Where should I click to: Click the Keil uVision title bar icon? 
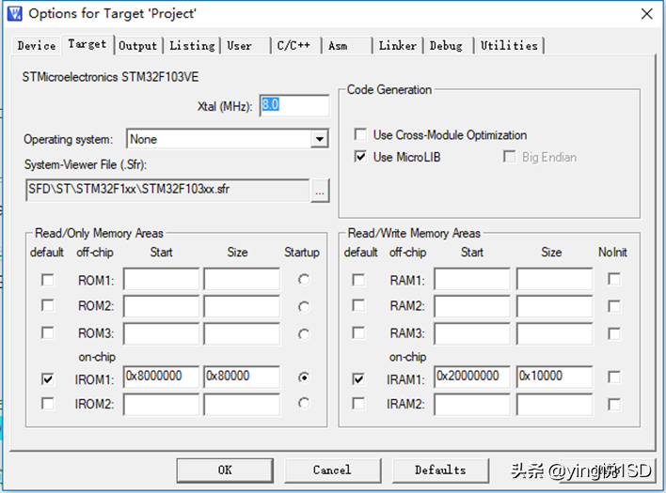click(x=14, y=13)
